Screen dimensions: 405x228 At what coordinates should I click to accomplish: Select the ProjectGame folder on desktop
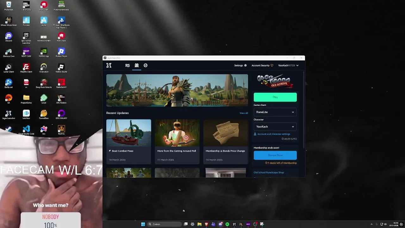[x=26, y=99]
